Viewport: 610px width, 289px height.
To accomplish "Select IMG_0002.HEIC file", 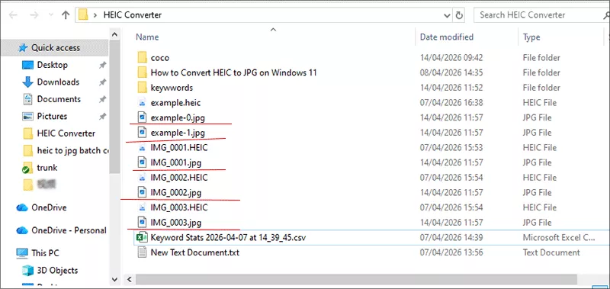I will click(179, 178).
